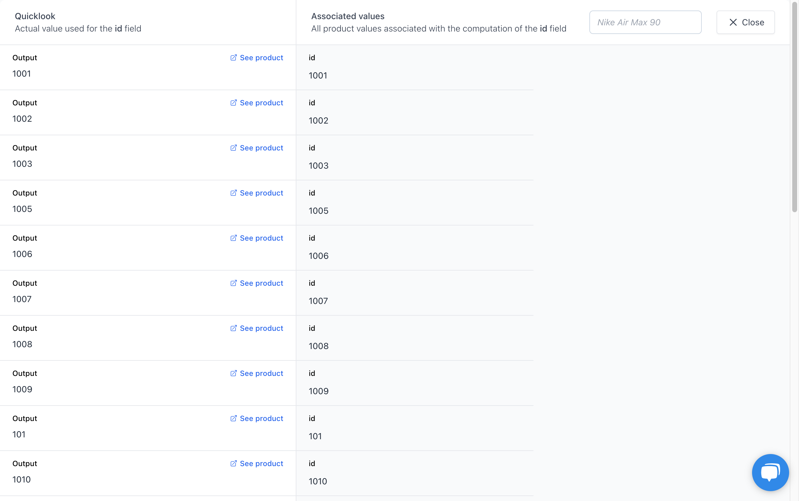The height and width of the screenshot is (501, 799).
Task: Click the close icon to dismiss panel
Action: click(x=733, y=22)
